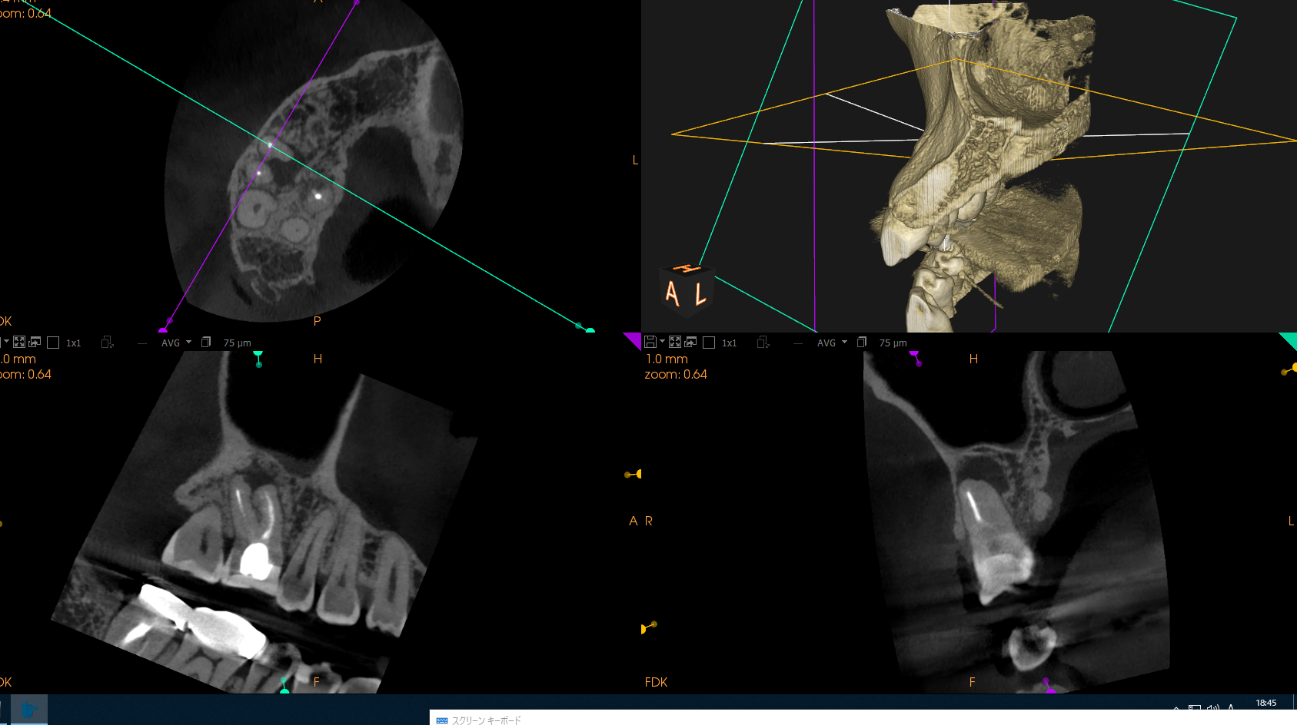Screen dimensions: 1297x725
Task: Click the taskbar clock showing 18:45
Action: point(1265,703)
